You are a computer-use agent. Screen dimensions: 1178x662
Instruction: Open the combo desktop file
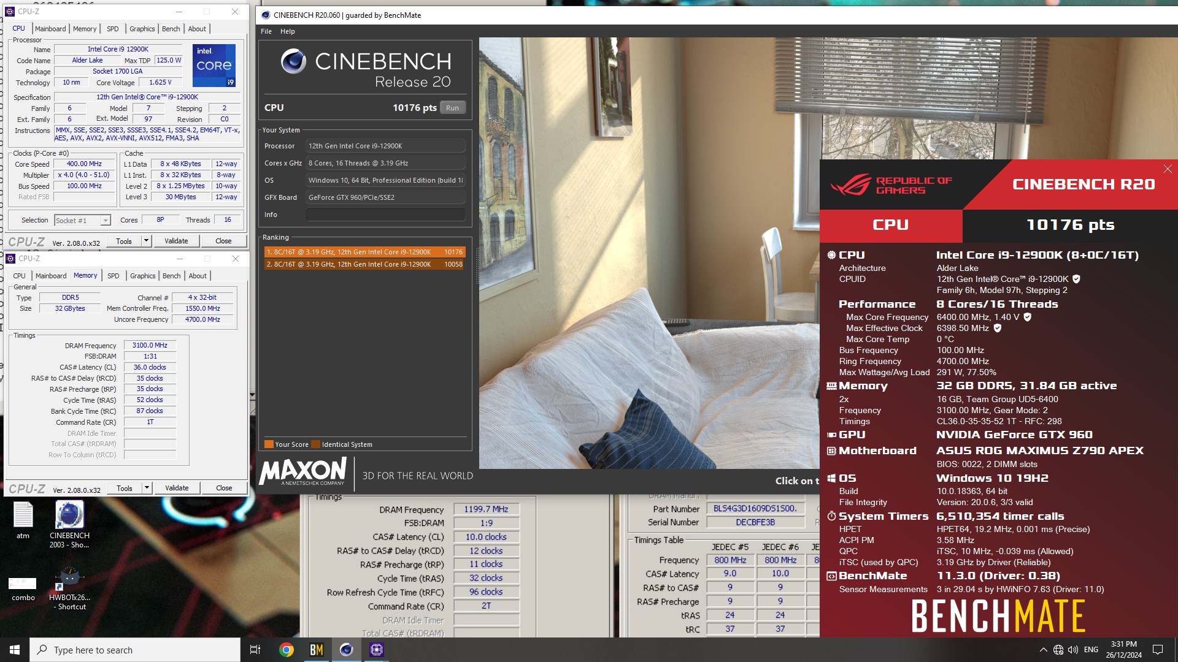point(23,589)
